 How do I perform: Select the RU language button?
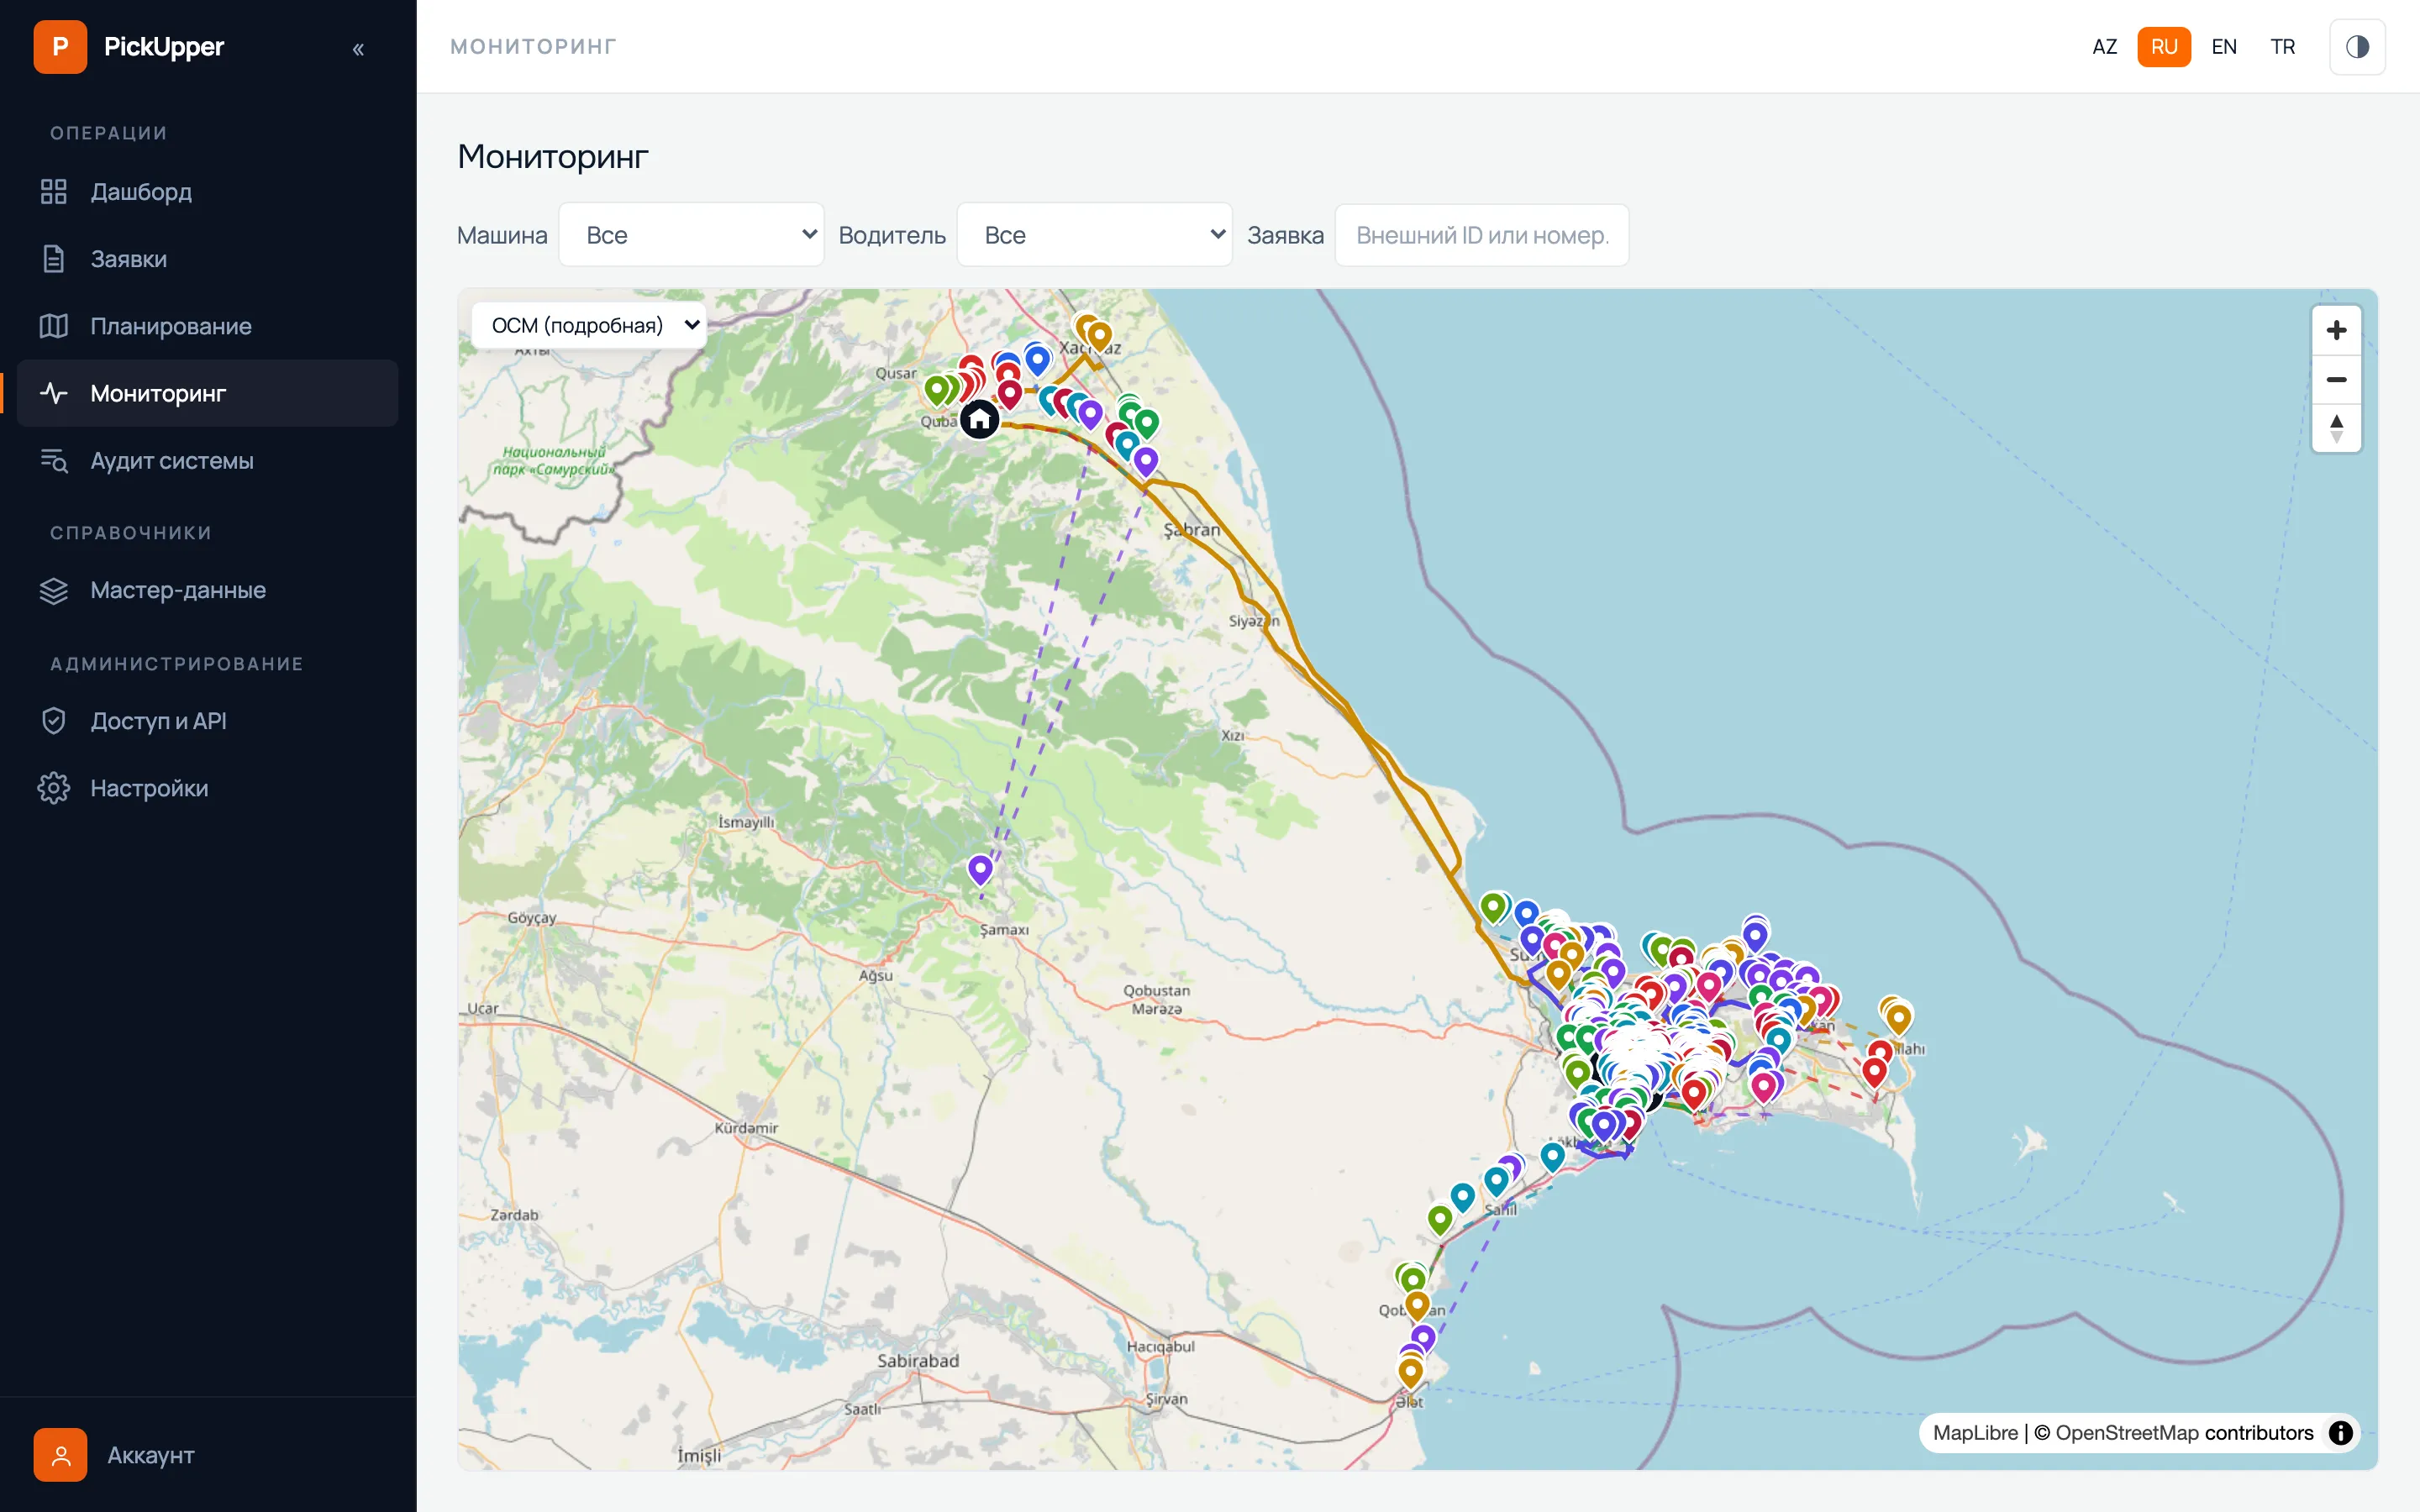(x=2164, y=47)
